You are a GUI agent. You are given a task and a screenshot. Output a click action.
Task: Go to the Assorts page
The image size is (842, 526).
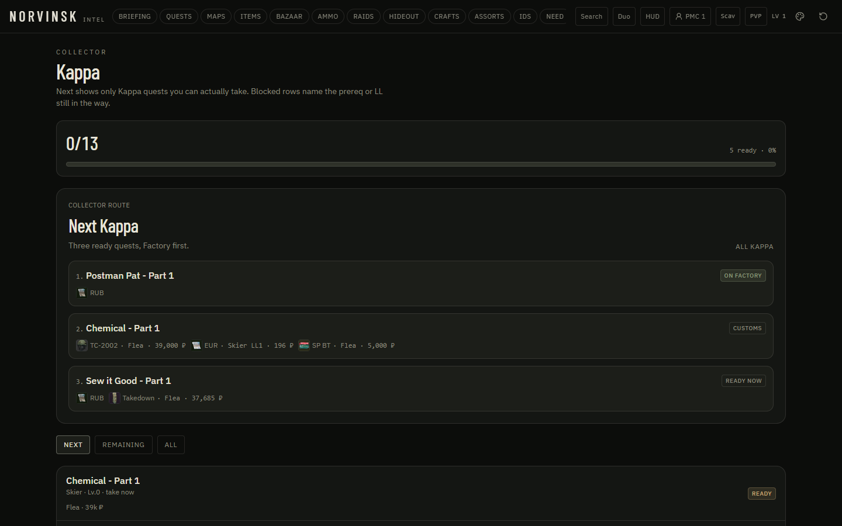pyautogui.click(x=489, y=16)
